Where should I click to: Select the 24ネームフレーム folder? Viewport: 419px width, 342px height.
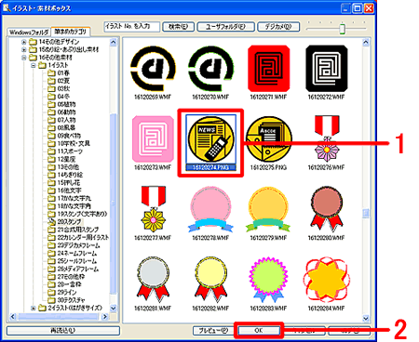pos(73,253)
